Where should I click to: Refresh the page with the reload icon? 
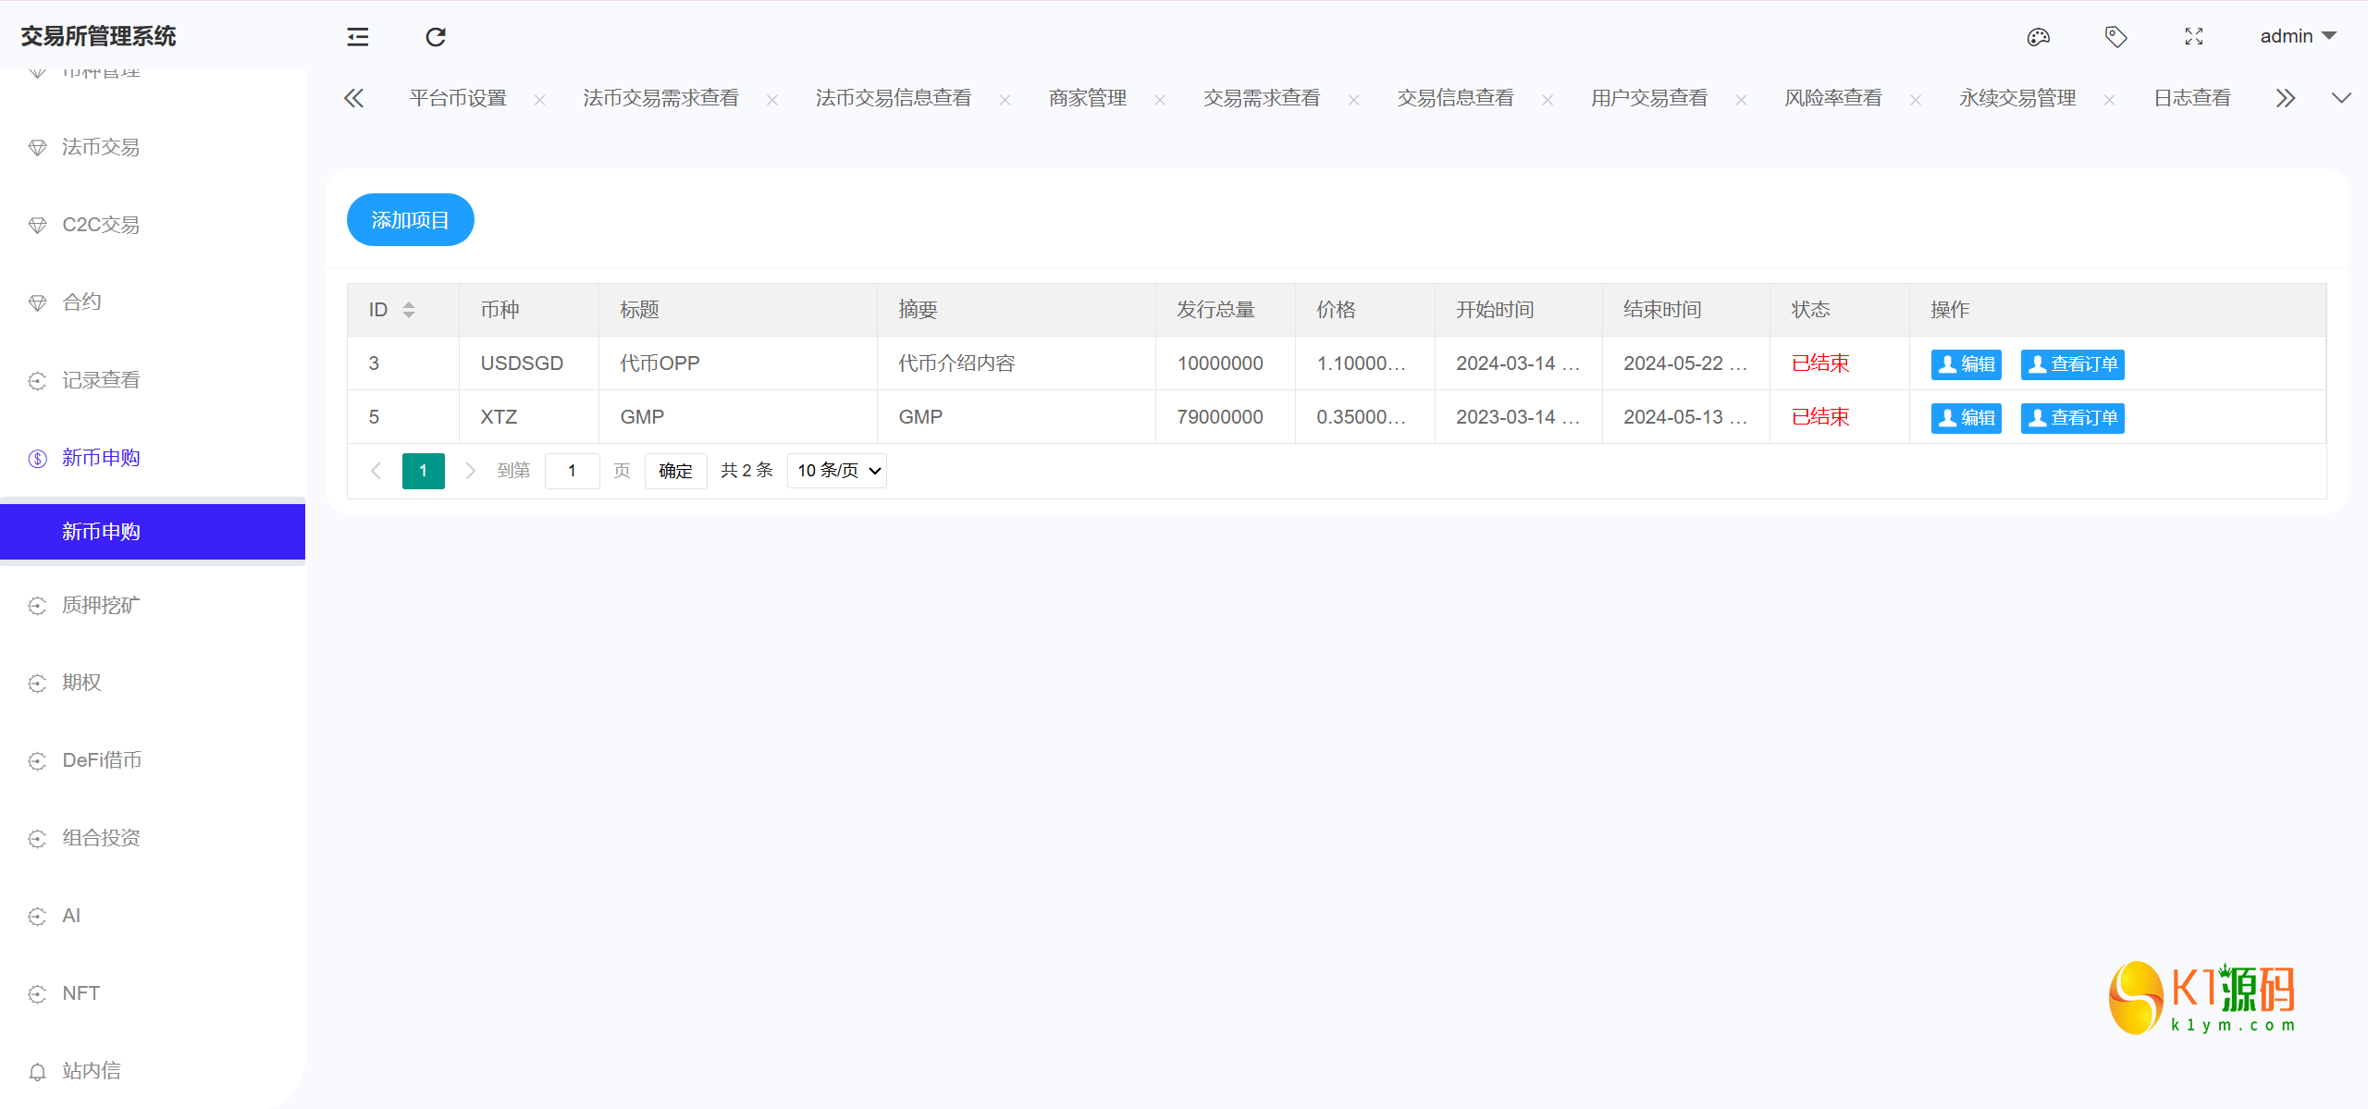tap(436, 36)
